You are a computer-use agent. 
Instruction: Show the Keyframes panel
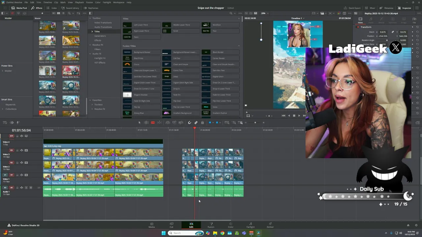coord(91,8)
